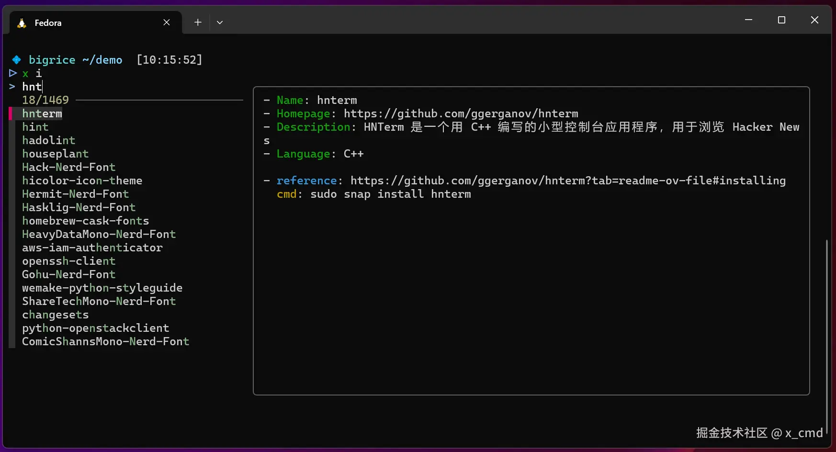Choose Hack-Nerd-Font in the list
This screenshot has width=836, height=452.
tap(68, 167)
